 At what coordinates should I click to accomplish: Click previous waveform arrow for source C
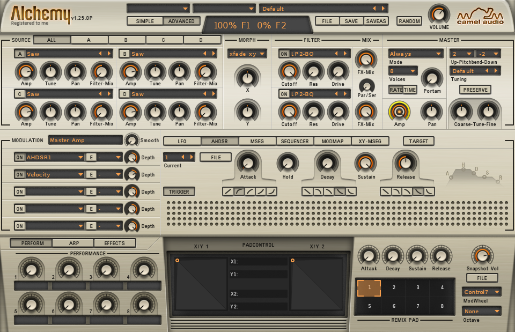pyautogui.click(x=100, y=94)
